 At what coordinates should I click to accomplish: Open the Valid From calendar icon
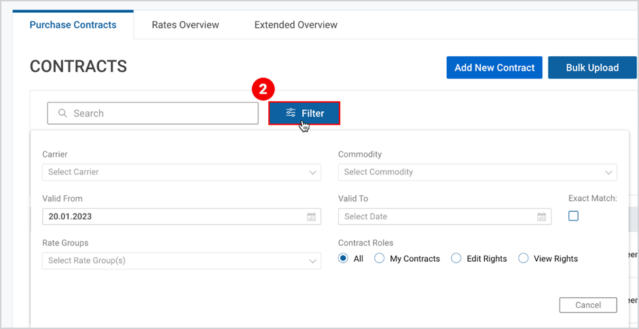click(311, 216)
